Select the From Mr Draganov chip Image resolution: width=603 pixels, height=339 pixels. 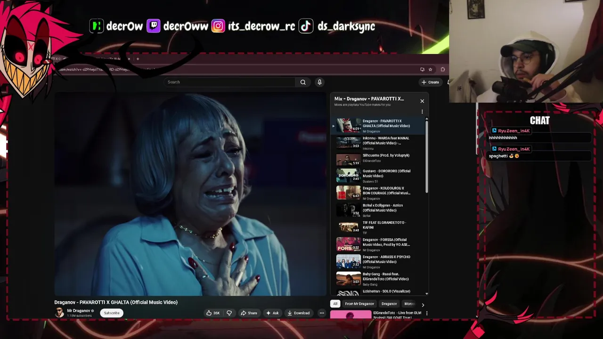coord(359,304)
